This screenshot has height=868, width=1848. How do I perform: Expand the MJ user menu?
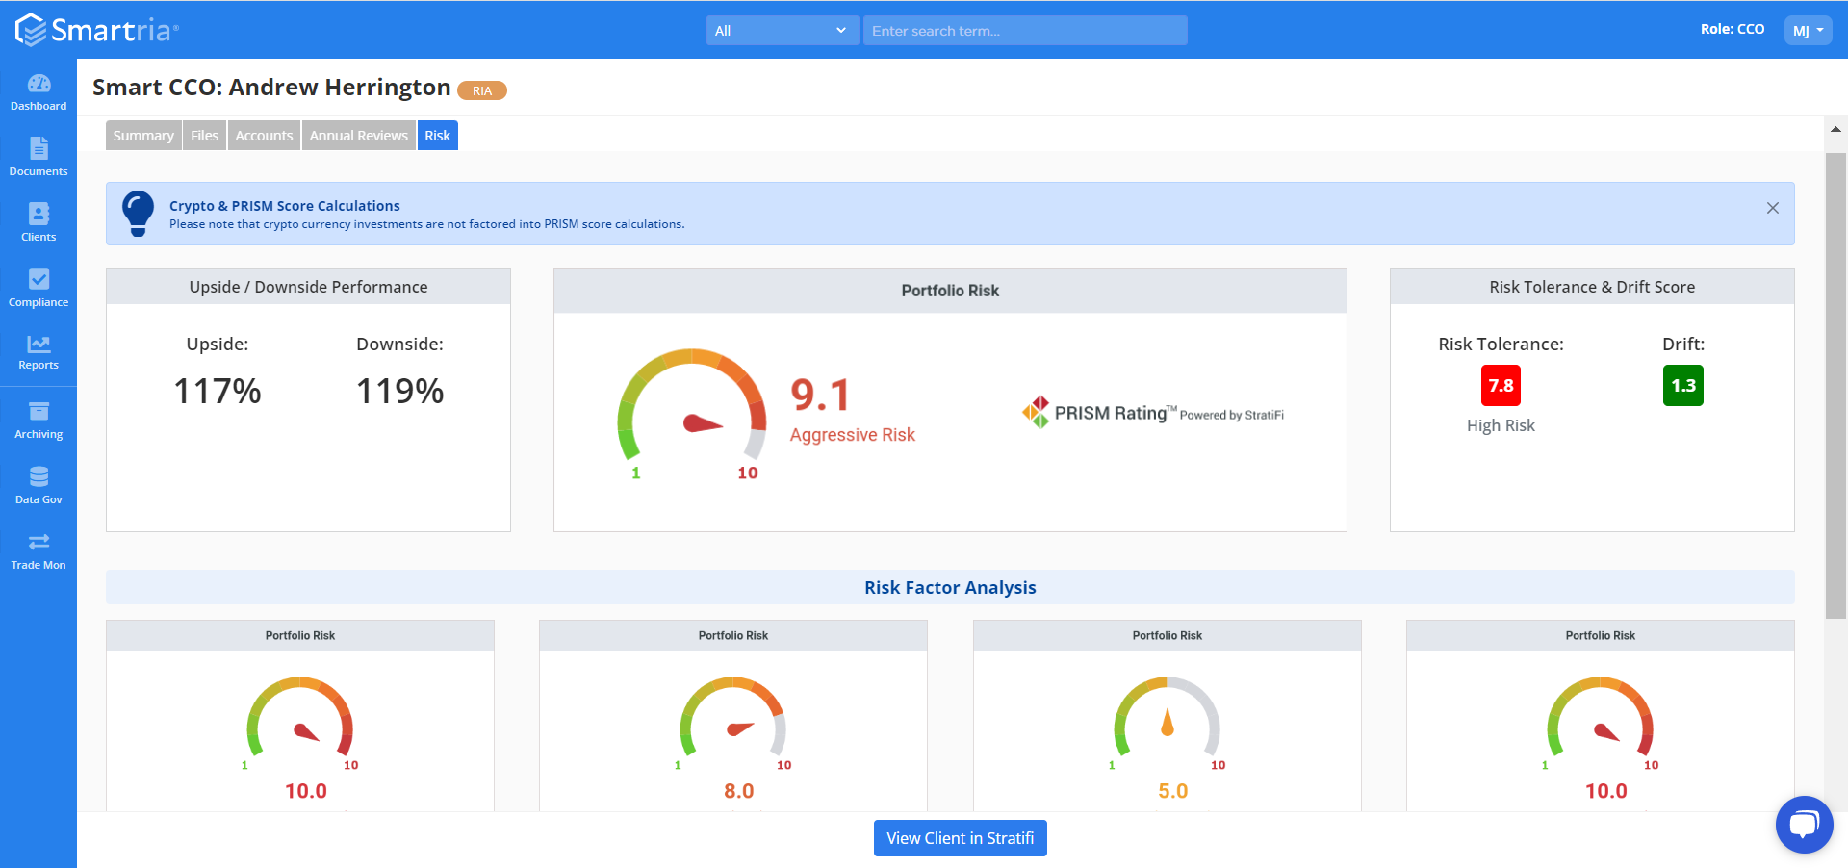point(1808,30)
